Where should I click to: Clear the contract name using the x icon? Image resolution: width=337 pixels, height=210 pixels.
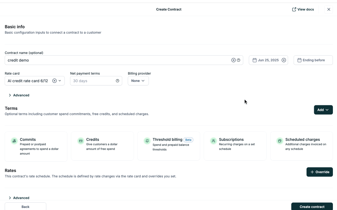(233, 60)
